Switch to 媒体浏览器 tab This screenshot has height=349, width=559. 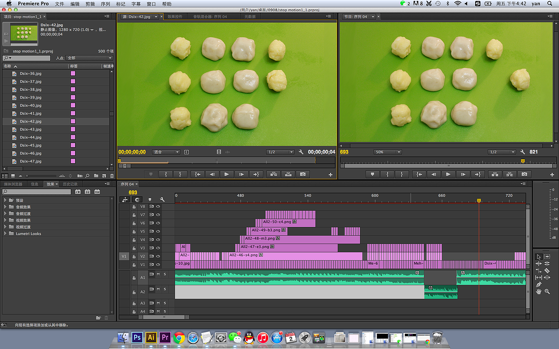pyautogui.click(x=13, y=184)
